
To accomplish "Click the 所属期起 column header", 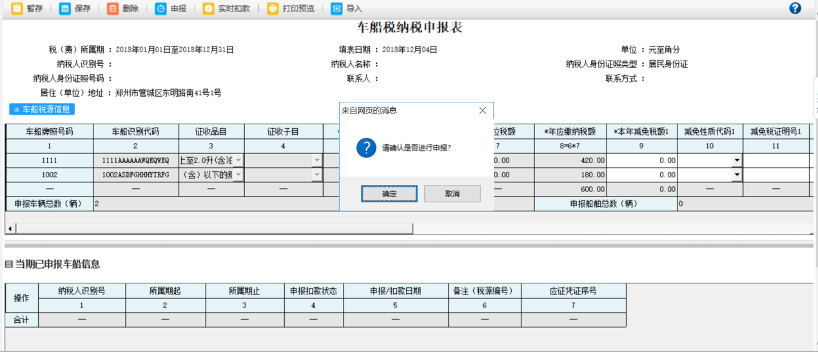I will 164,291.
